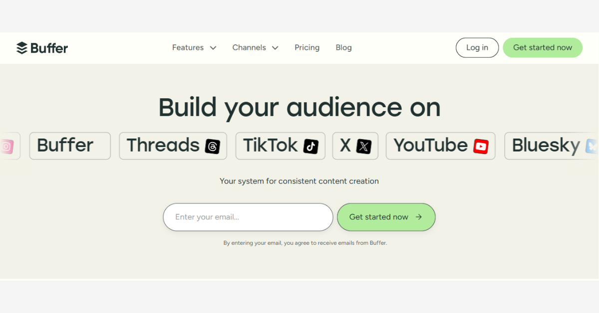
Task: Open the Blog link
Action: click(343, 48)
